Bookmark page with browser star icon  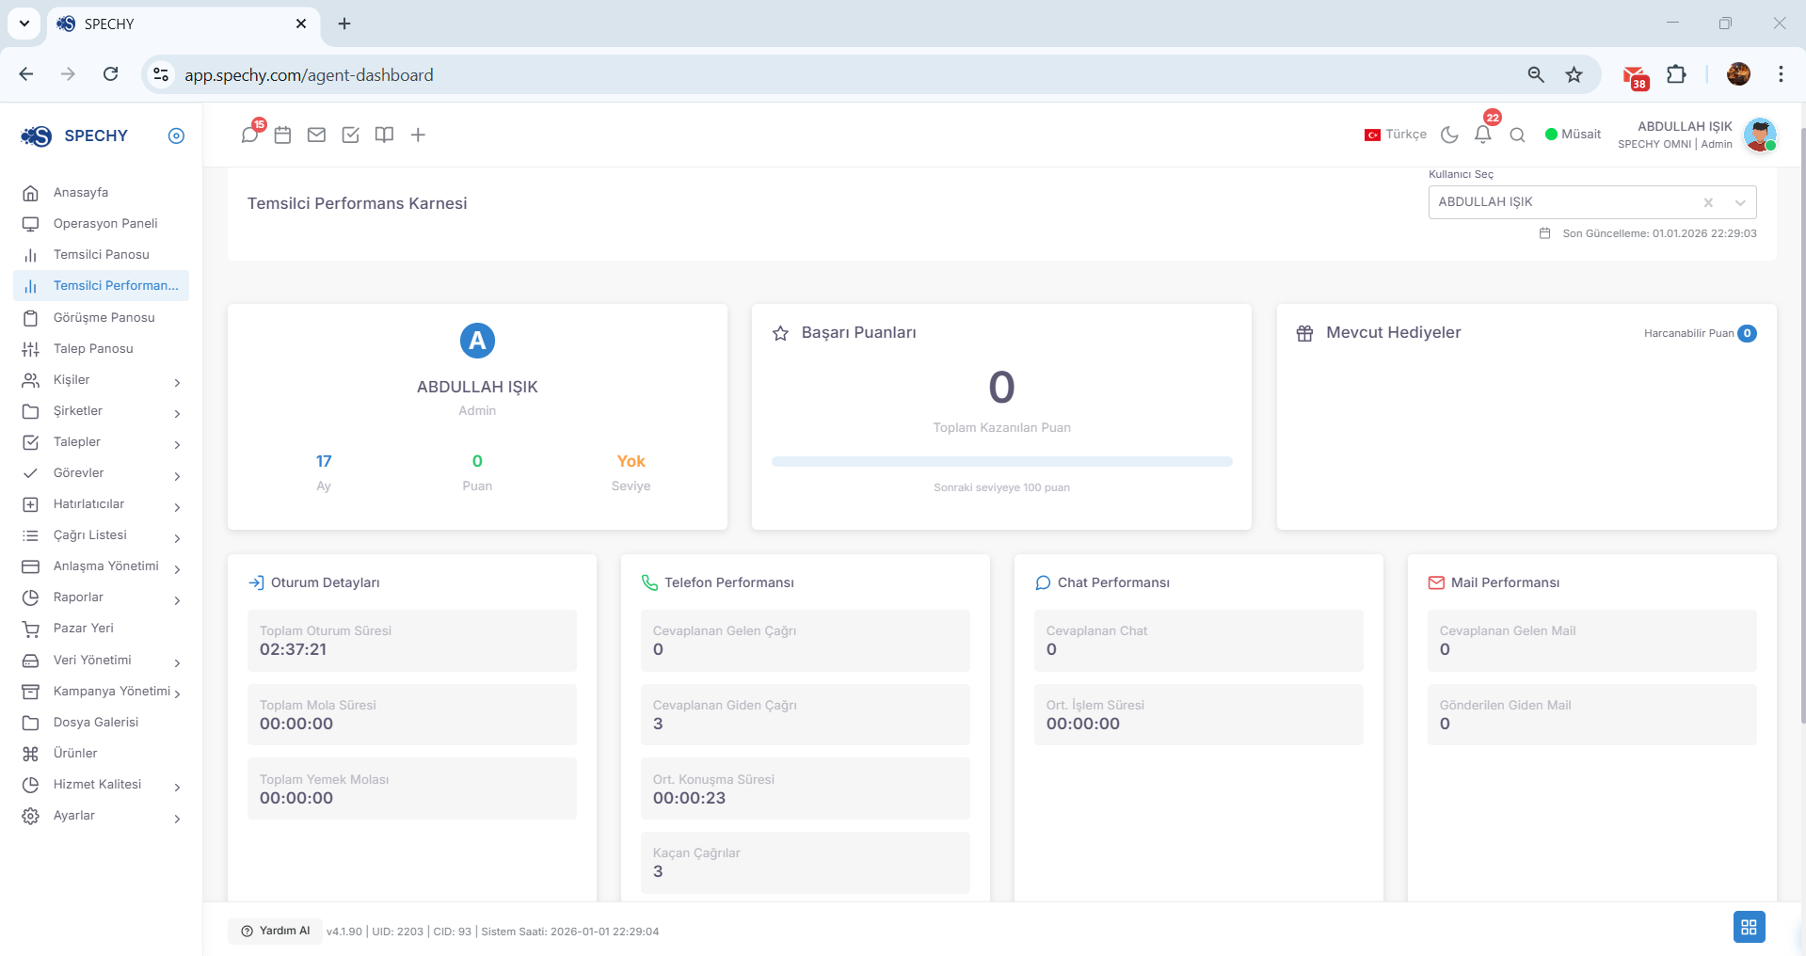pyautogui.click(x=1574, y=74)
